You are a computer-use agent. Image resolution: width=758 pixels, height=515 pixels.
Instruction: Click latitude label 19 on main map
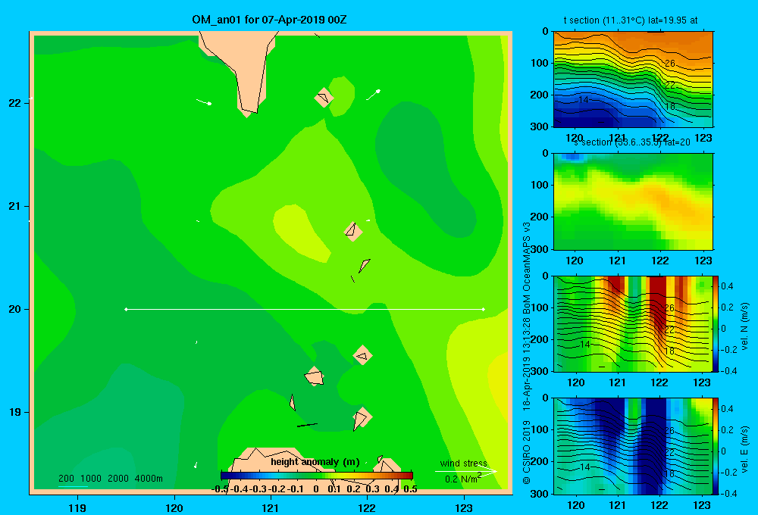tap(15, 412)
